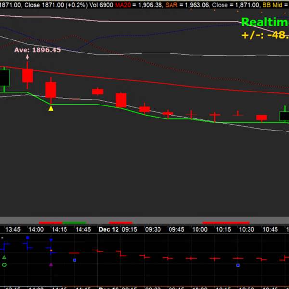Click the 14:00 time axis label
289x289 pixels.
point(36,229)
